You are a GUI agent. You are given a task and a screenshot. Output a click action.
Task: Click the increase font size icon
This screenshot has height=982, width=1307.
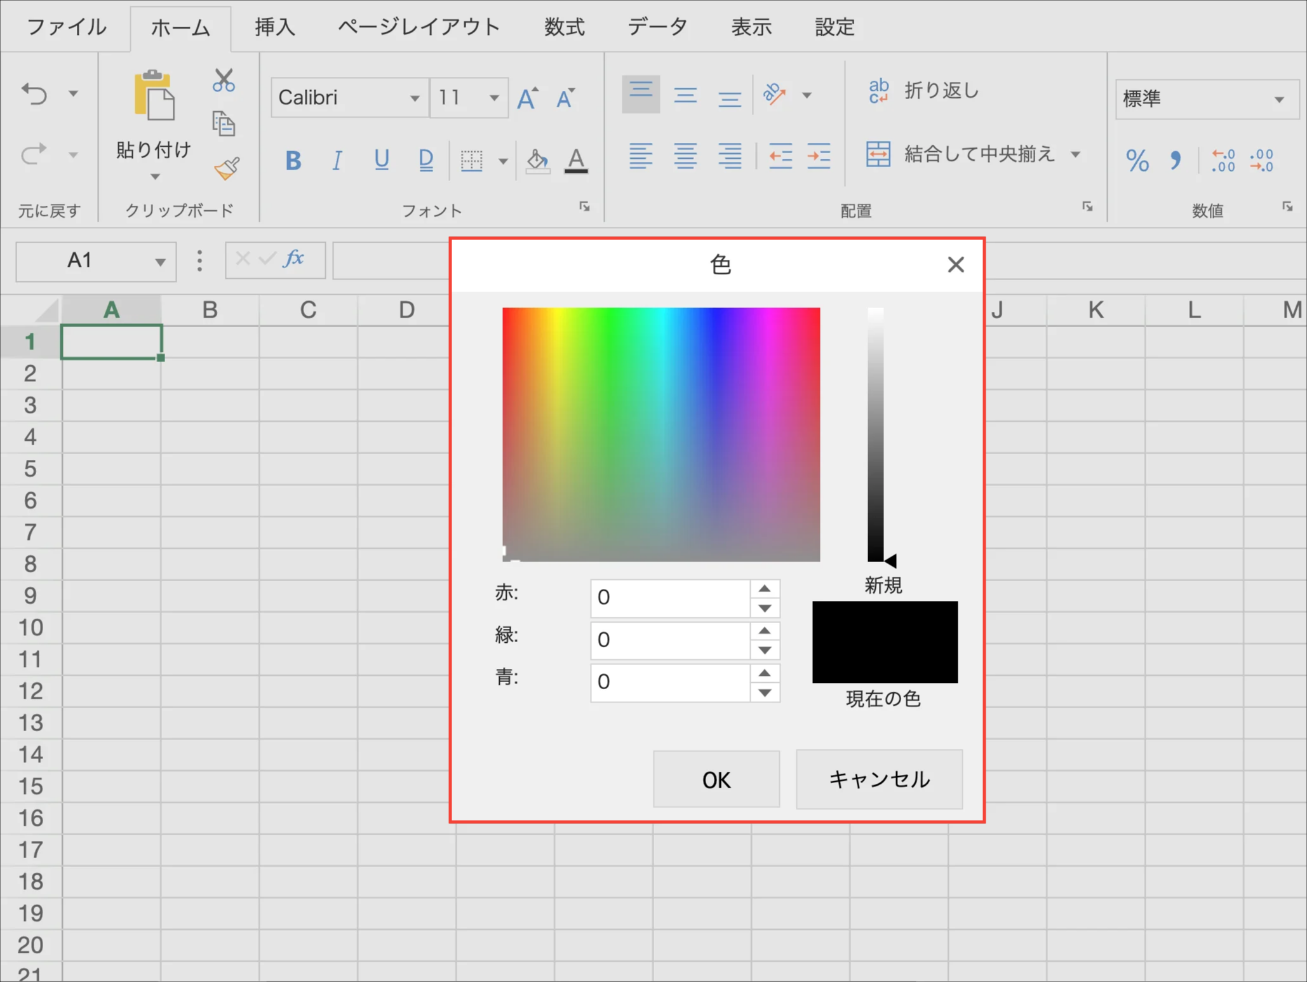[x=527, y=98]
